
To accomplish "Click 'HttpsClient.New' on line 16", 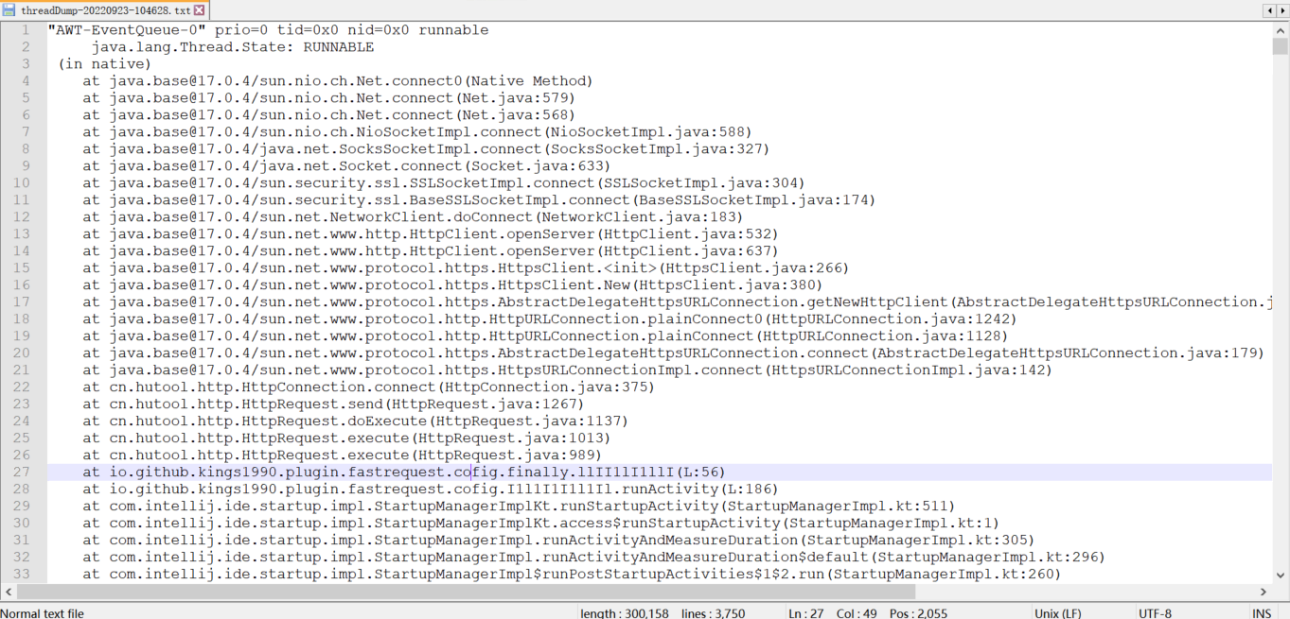I will click(x=563, y=285).
